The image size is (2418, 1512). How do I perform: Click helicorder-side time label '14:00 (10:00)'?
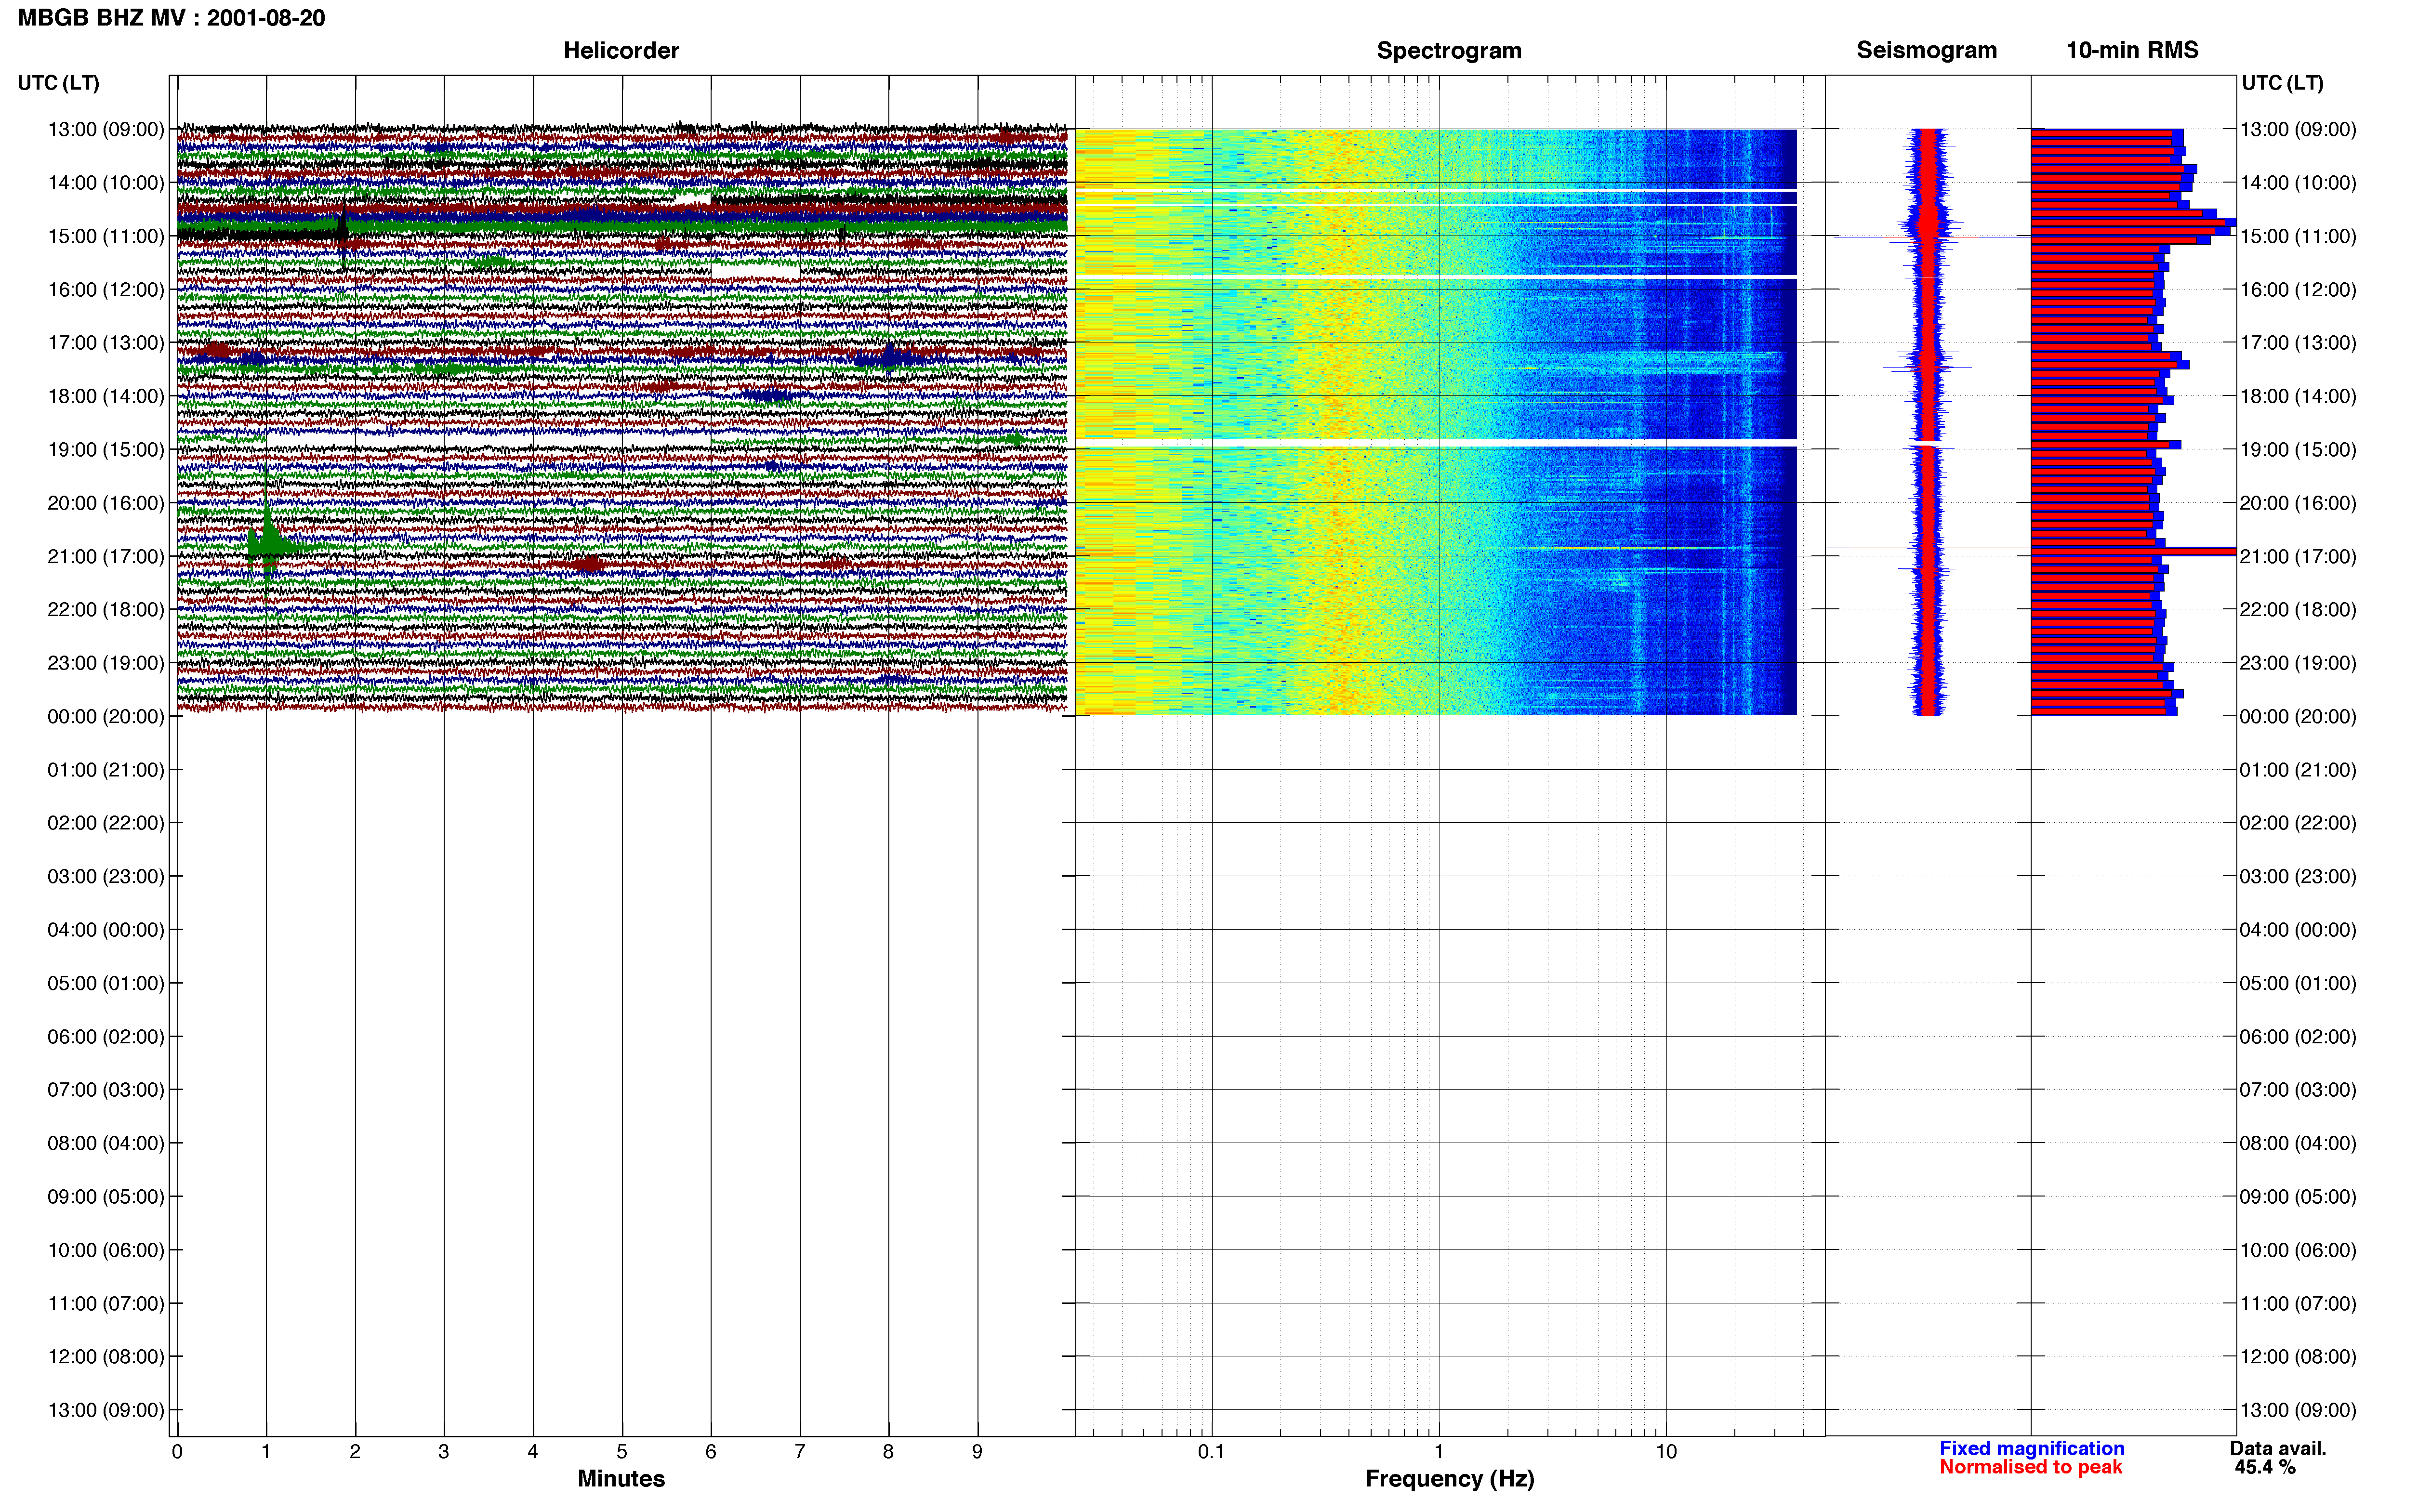[x=105, y=183]
